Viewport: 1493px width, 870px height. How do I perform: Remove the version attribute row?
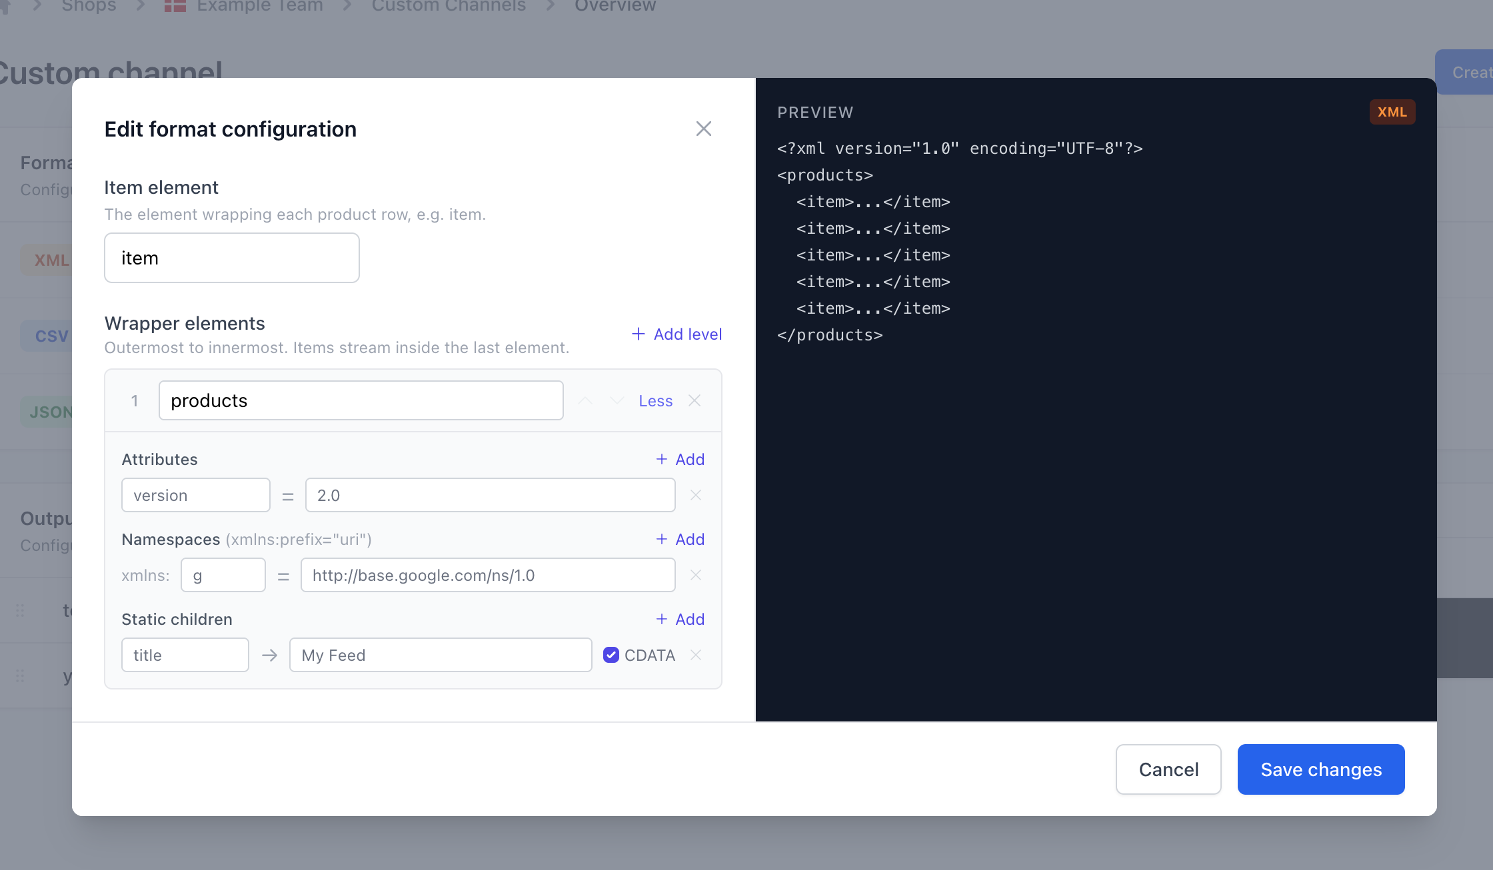(695, 495)
